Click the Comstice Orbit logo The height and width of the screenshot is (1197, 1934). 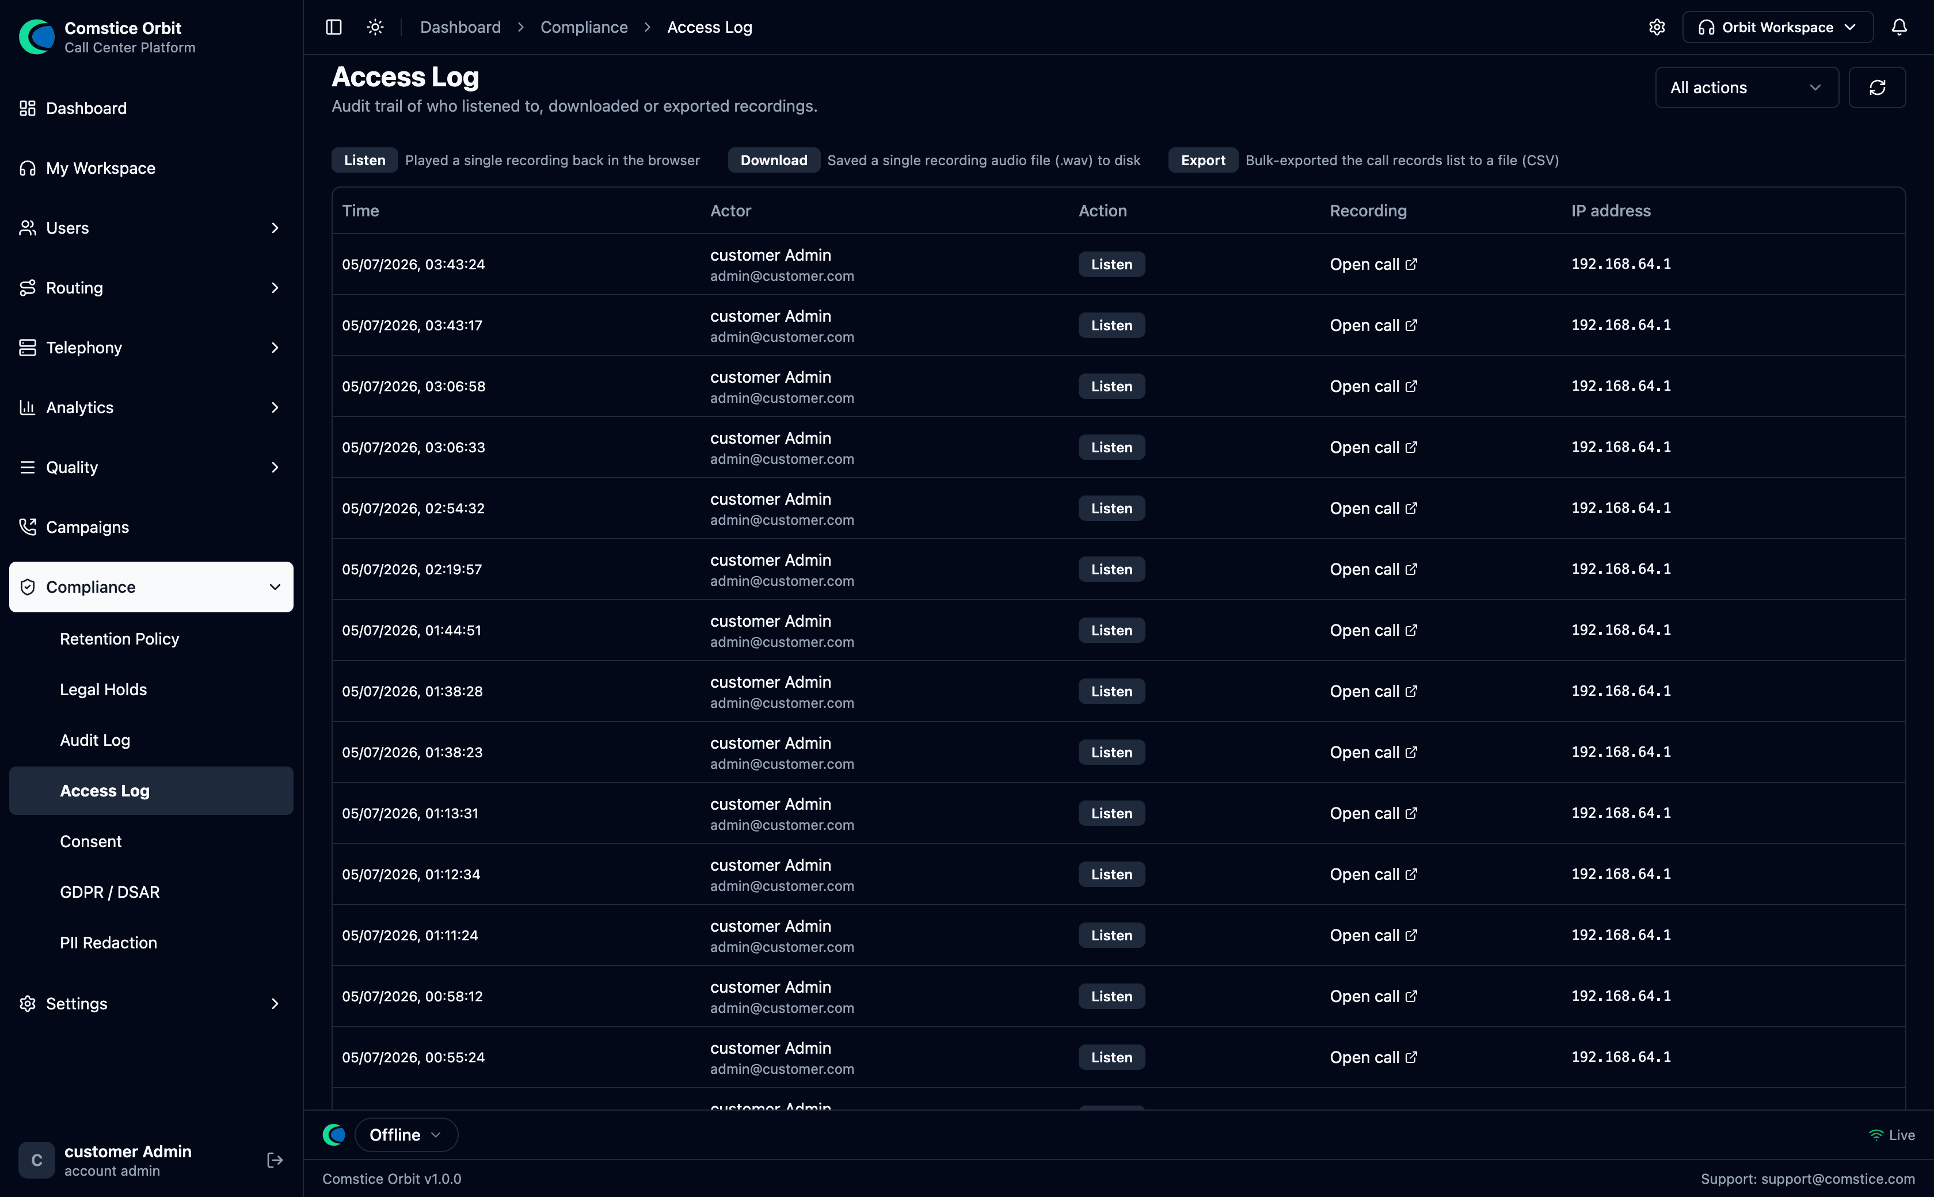[37, 36]
